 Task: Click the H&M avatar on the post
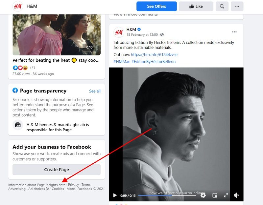pos(119,32)
